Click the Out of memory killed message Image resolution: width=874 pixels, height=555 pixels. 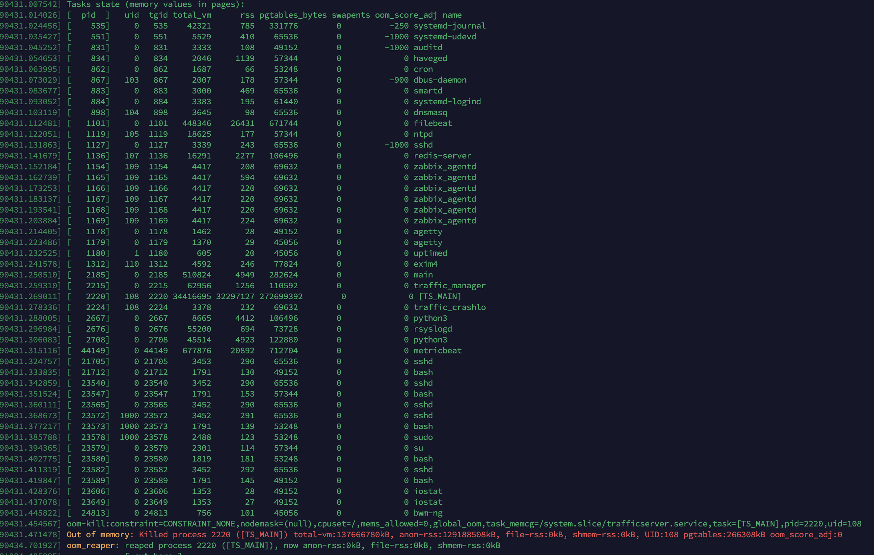[x=254, y=534]
